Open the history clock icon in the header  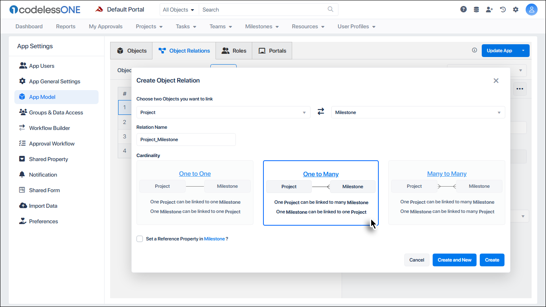(x=502, y=9)
